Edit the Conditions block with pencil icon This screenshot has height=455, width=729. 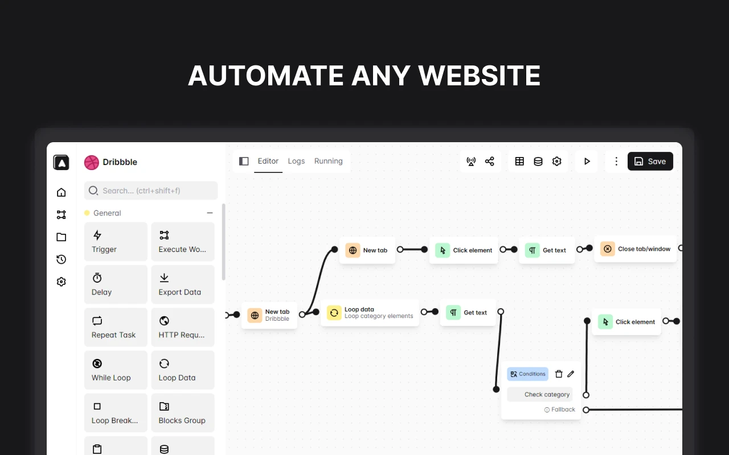pos(571,374)
